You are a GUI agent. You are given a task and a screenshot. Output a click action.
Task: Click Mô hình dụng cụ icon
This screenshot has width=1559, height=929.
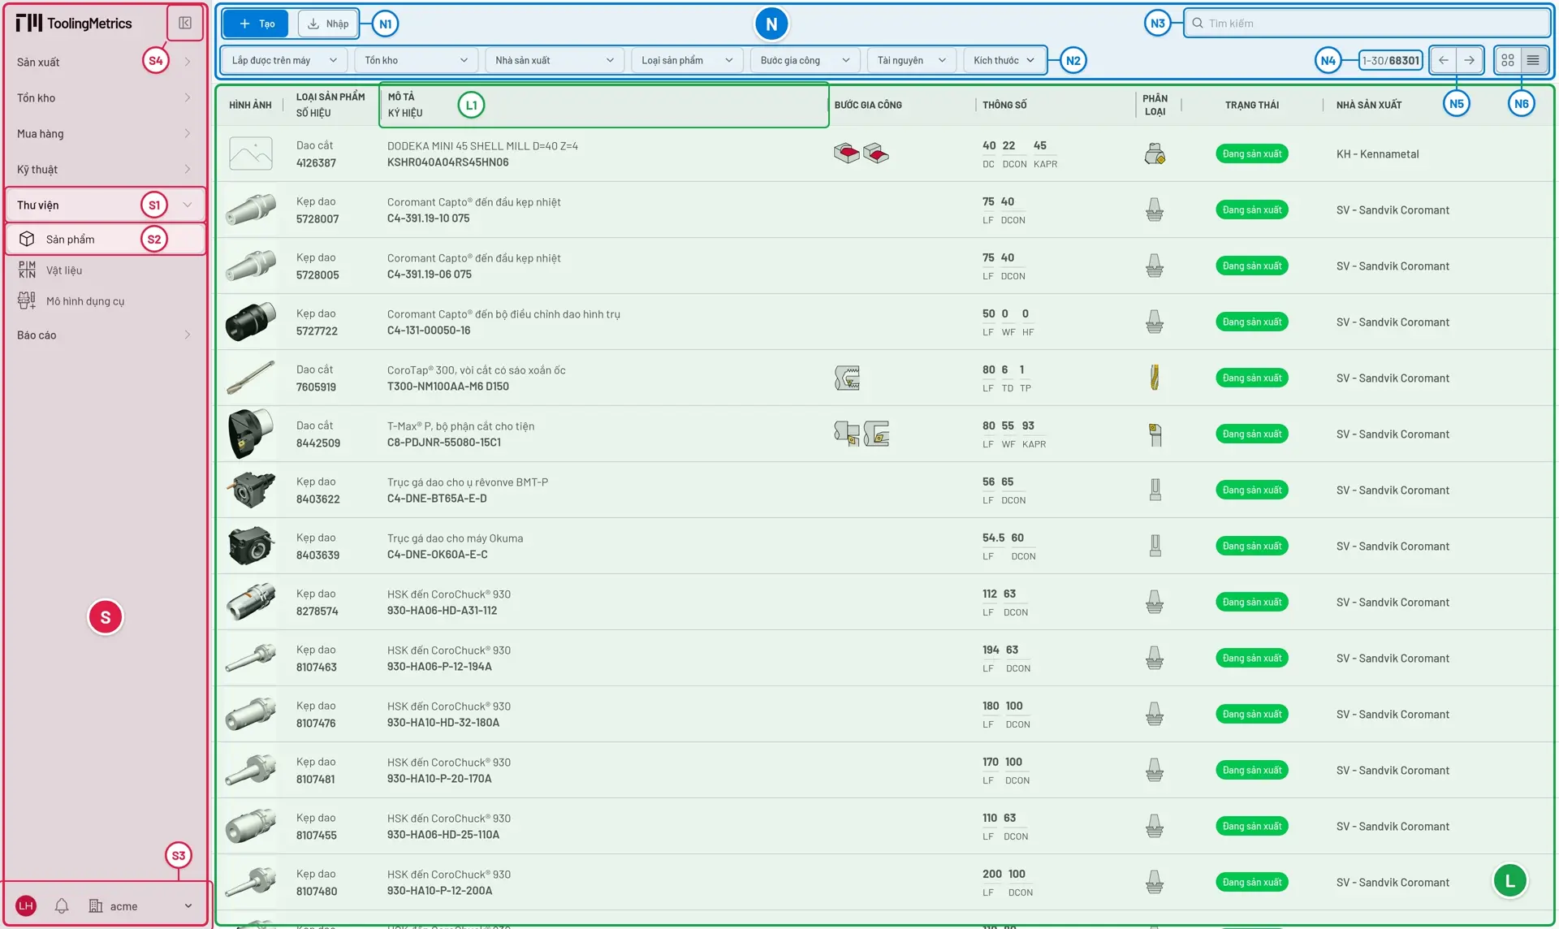[x=27, y=300]
